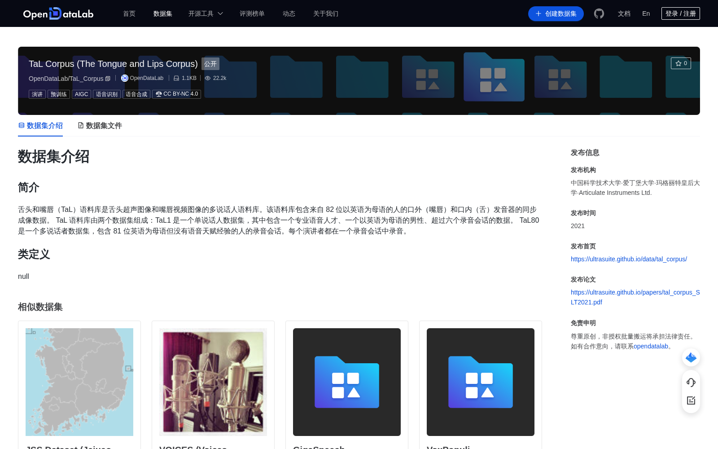This screenshot has height=449, width=718.
Task: Click the 登录 / 注册 button
Action: [681, 13]
